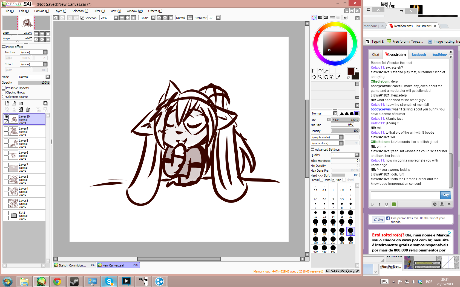Image resolution: width=460 pixels, height=287 pixels.
Task: Open the Canvas menu
Action: [42, 11]
